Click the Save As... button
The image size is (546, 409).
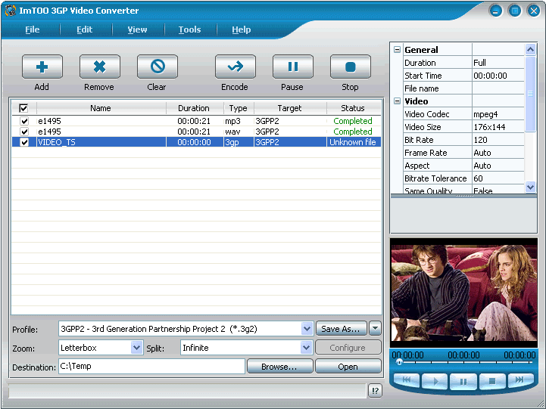[340, 329]
